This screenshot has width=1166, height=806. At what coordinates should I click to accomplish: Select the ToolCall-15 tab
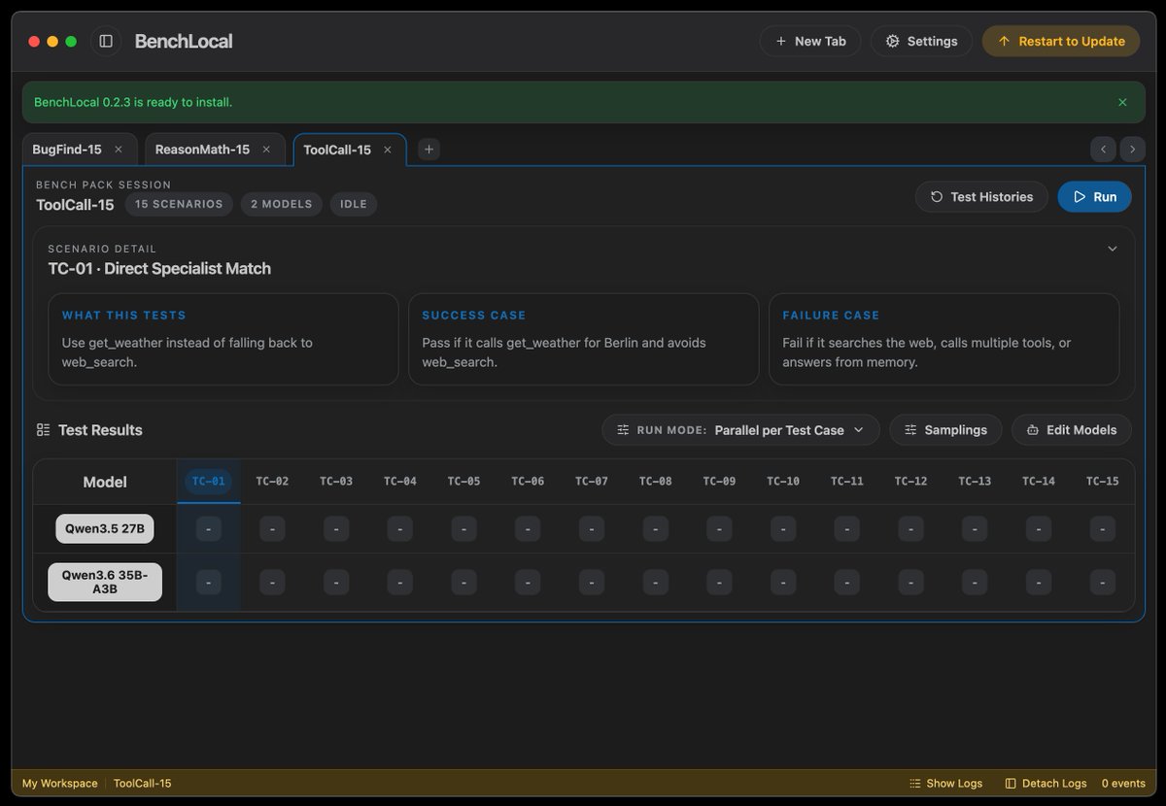pos(337,150)
